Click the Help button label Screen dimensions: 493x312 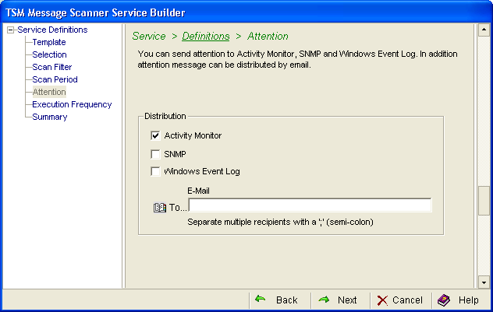coord(469,300)
